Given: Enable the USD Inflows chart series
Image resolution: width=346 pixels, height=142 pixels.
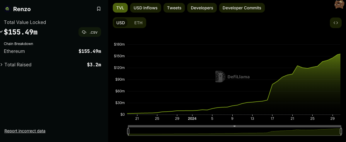Looking at the screenshot, I should 145,8.
